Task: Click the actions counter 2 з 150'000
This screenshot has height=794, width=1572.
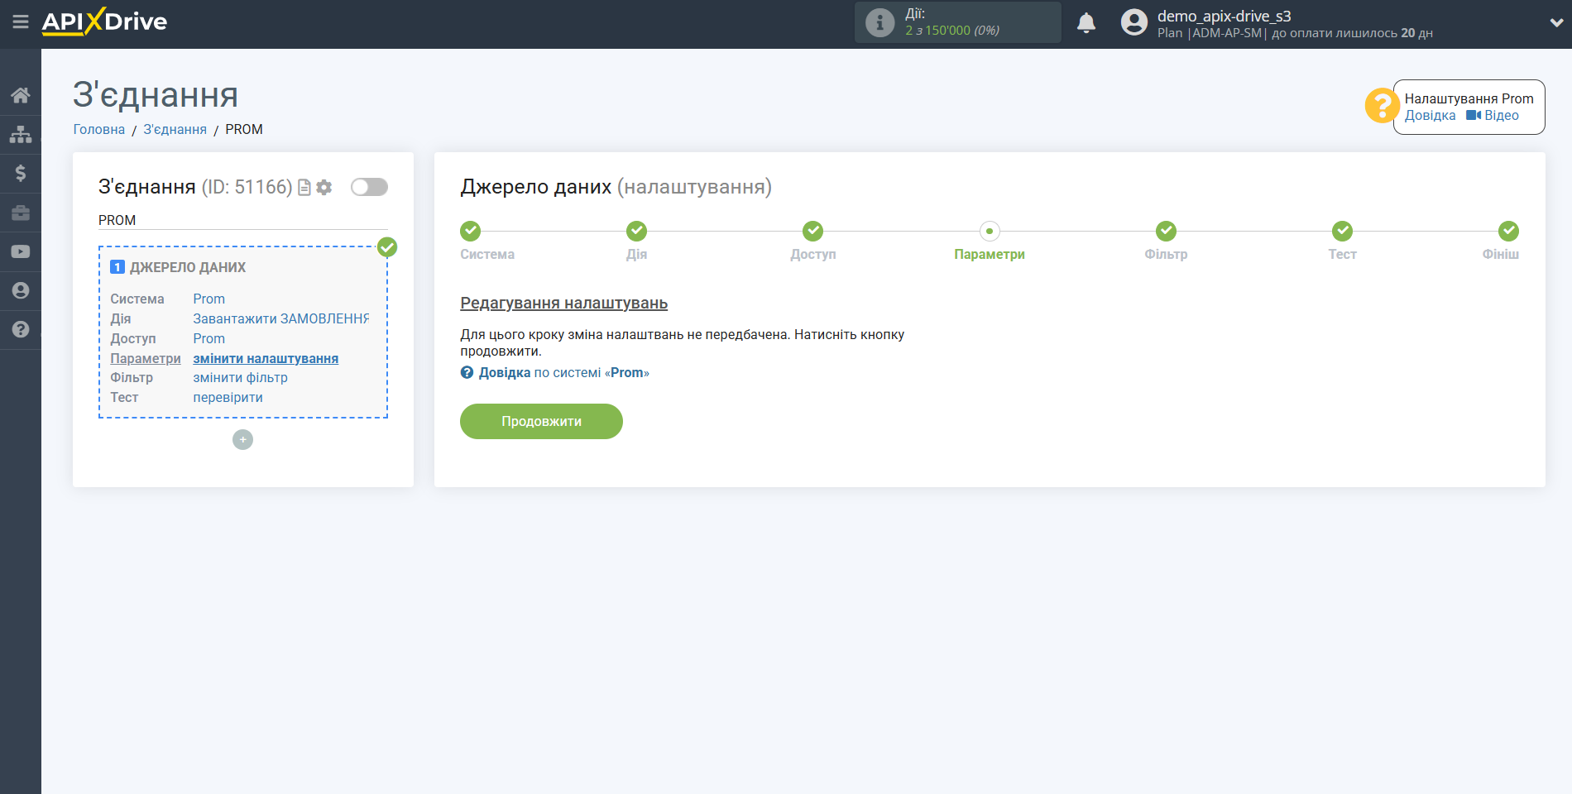Action: [x=952, y=31]
